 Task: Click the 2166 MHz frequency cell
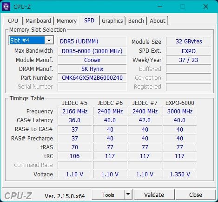pos(75,111)
